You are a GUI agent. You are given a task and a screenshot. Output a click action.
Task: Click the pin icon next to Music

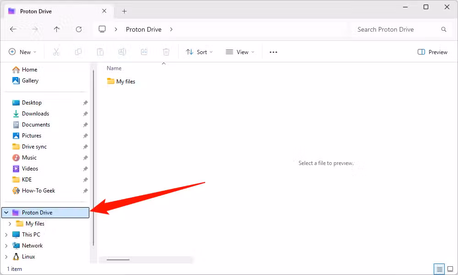pos(85,158)
